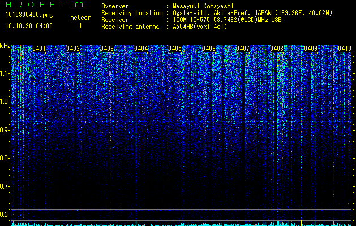The width and height of the screenshot is (356, 226).
Task: Click the 0410 time marker
Action: (x=345, y=49)
